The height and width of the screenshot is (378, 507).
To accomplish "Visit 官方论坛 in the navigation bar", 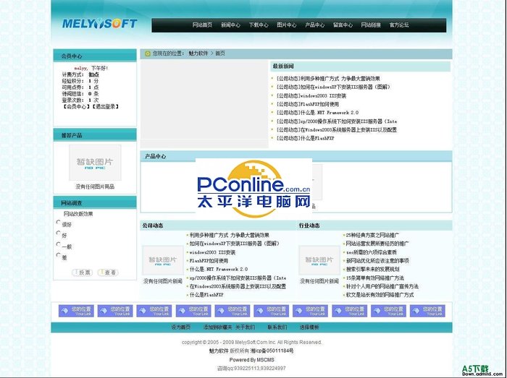I will [x=399, y=25].
